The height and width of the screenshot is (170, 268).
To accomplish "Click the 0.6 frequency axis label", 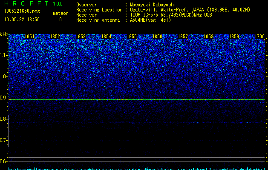I will [4, 161].
